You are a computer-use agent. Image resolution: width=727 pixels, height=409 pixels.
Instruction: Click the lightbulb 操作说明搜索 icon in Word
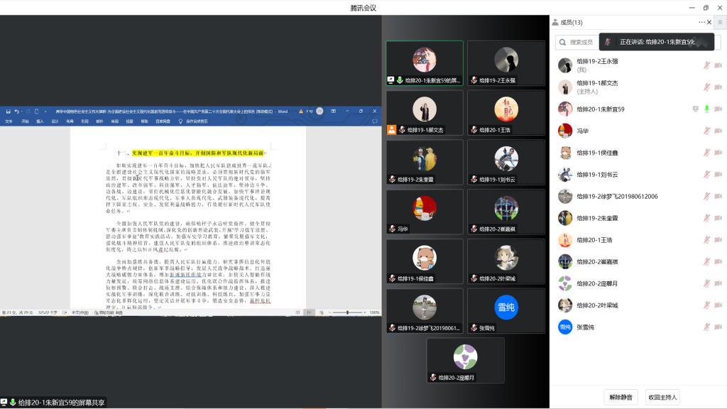pyautogui.click(x=180, y=121)
